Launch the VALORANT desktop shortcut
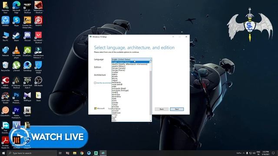This screenshot has height=156, width=278. 38,37
